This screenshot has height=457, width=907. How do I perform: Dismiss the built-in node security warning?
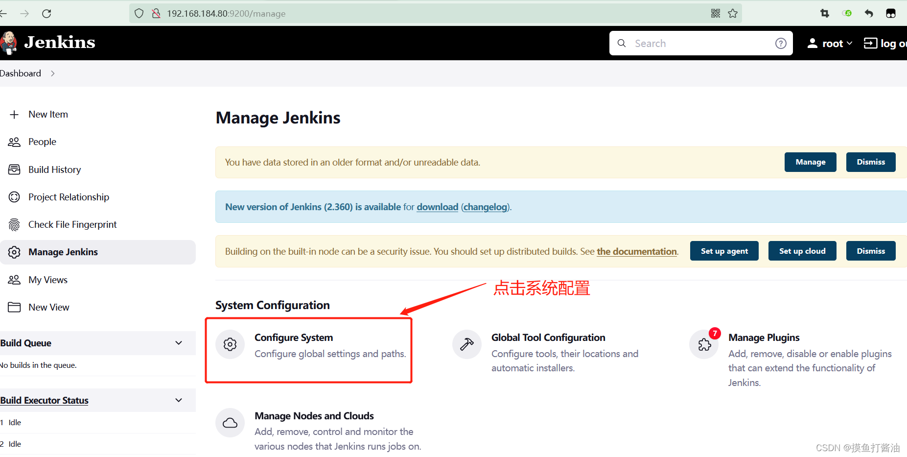pyautogui.click(x=871, y=251)
